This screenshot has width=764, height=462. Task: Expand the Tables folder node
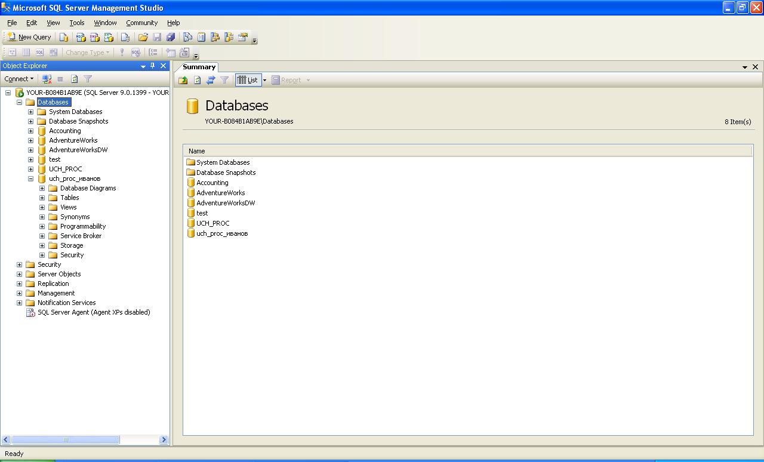(42, 198)
